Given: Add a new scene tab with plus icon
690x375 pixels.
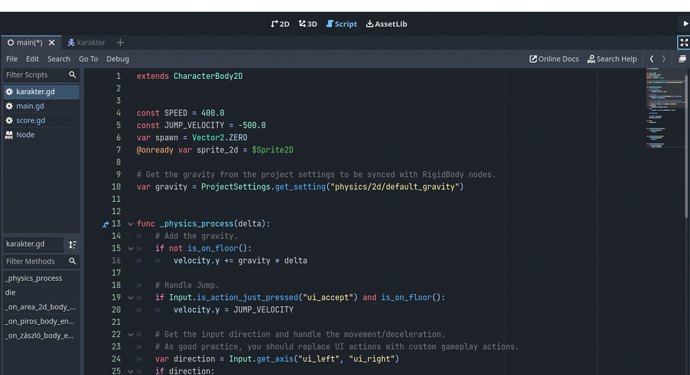Looking at the screenshot, I should tap(120, 43).
